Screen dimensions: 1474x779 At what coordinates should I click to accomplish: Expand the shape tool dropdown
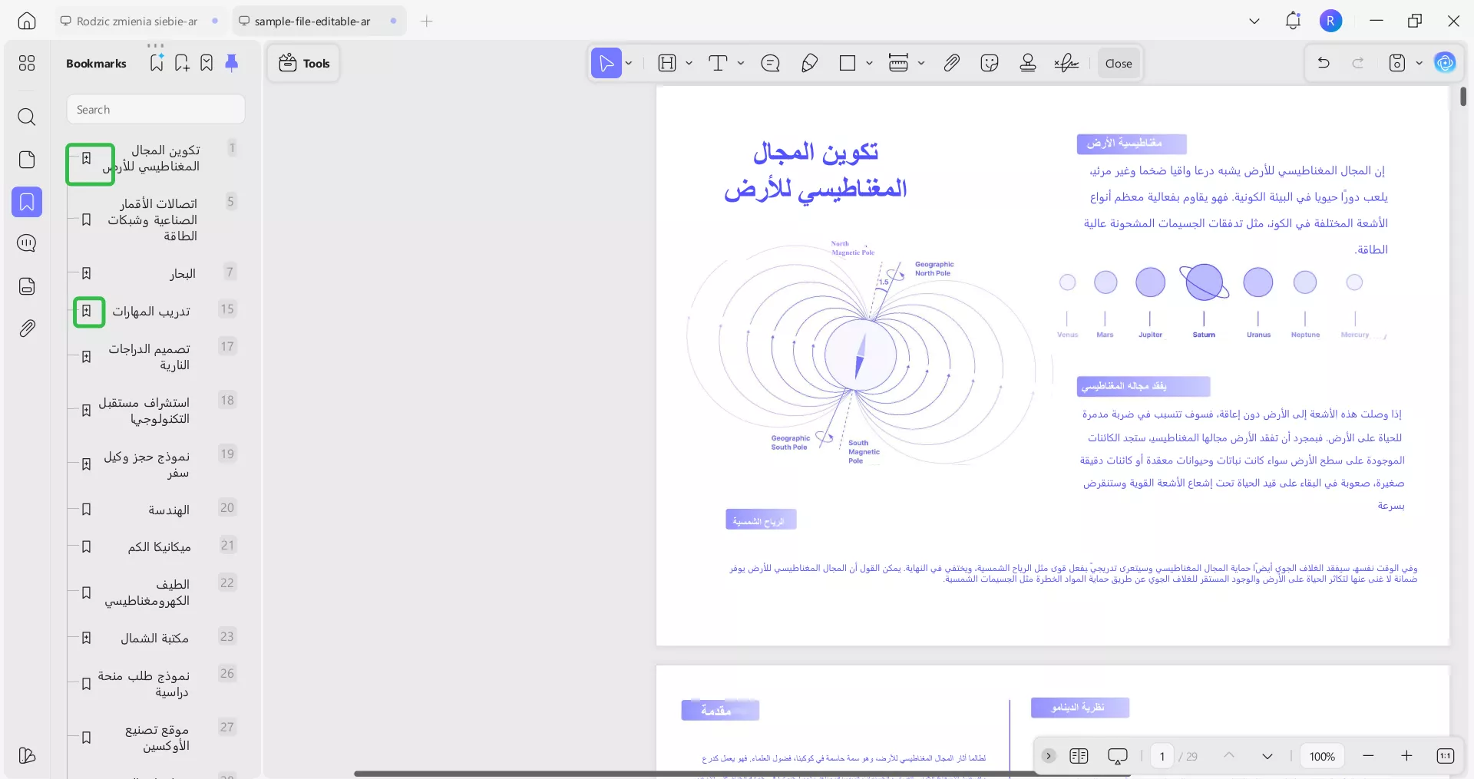coord(868,63)
